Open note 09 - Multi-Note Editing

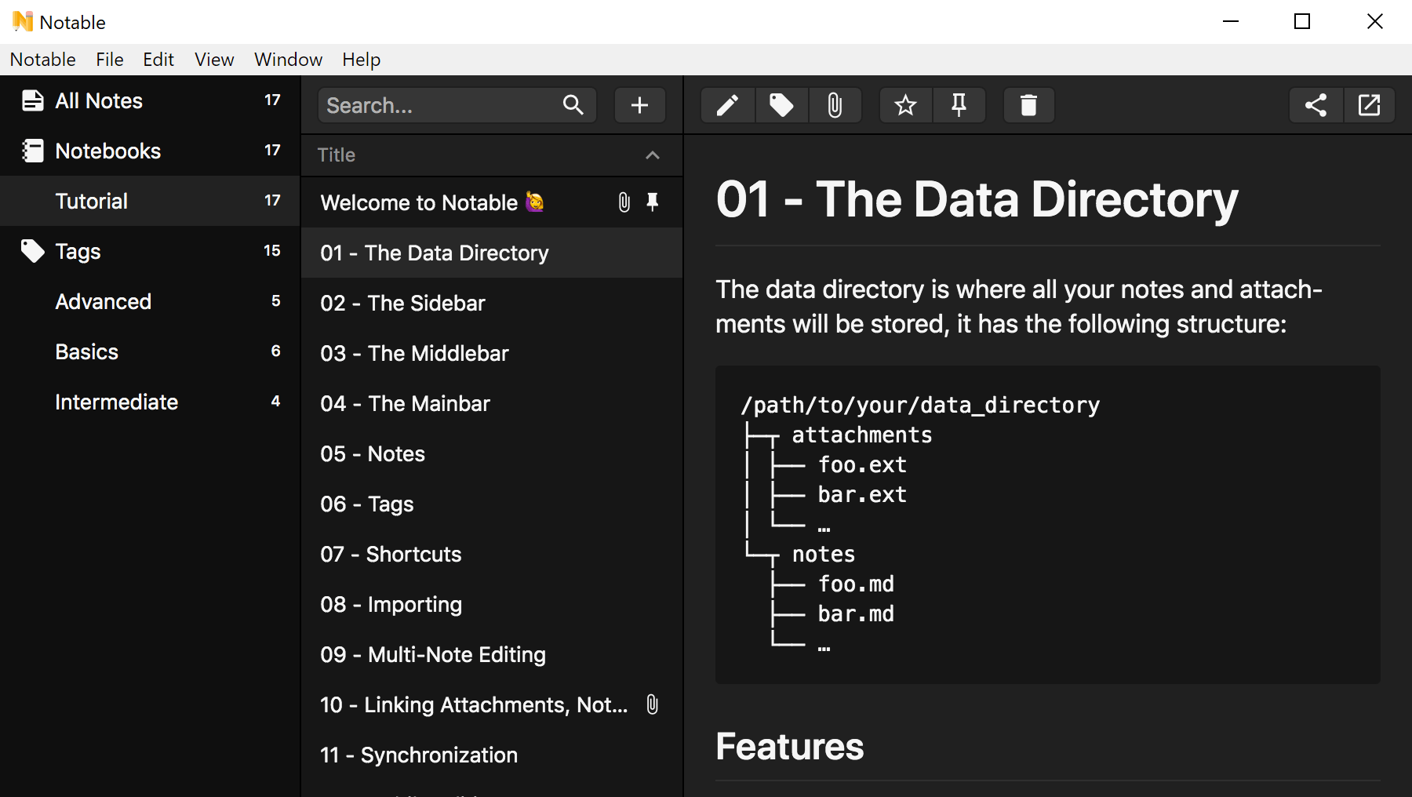click(x=492, y=654)
